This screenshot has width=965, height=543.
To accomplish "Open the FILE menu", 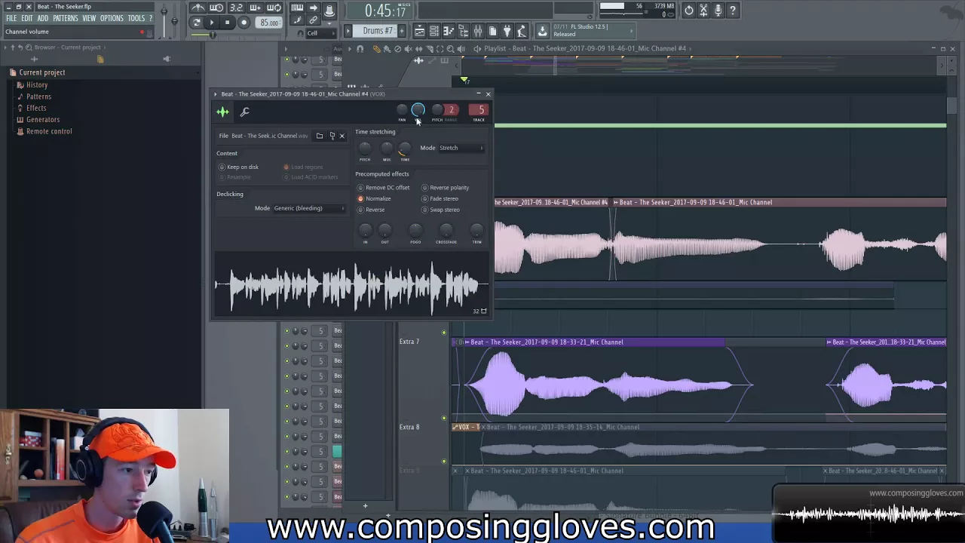I will point(11,18).
